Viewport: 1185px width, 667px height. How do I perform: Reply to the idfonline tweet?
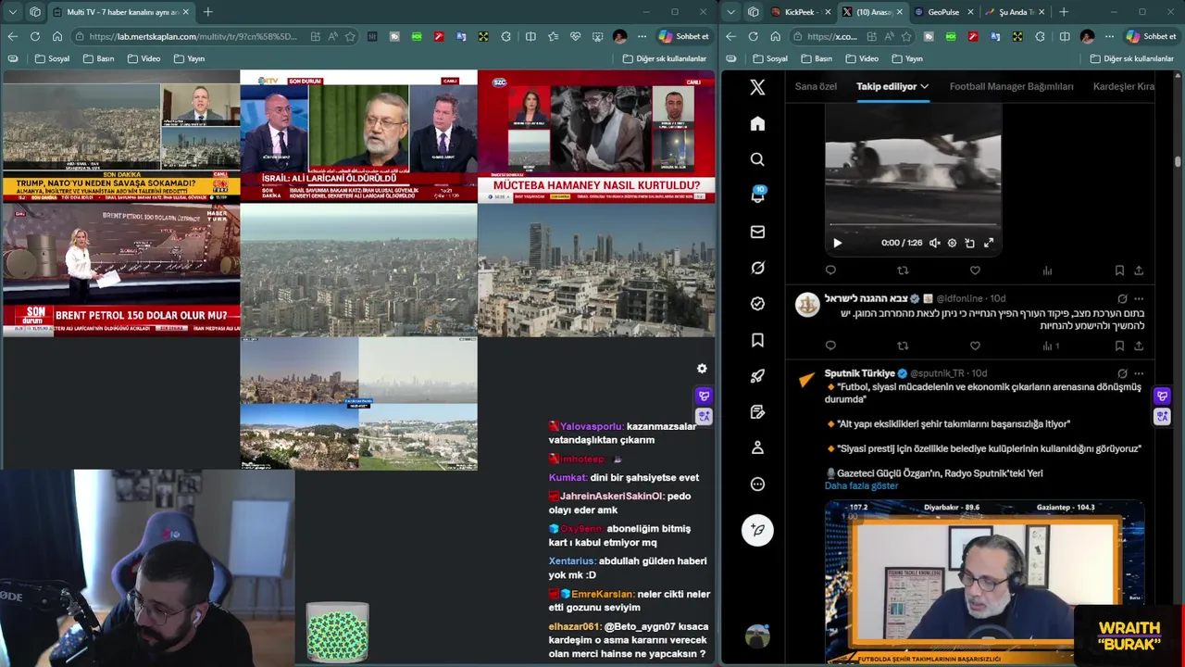830,346
